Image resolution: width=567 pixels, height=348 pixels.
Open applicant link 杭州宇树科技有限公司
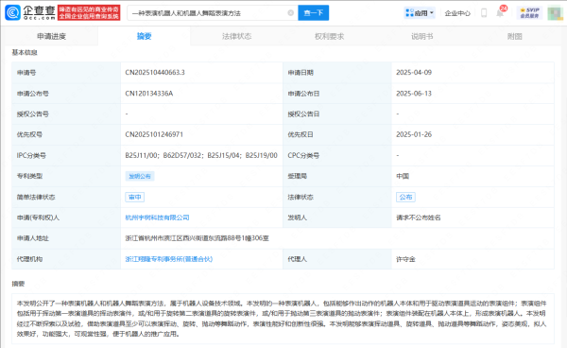click(157, 217)
